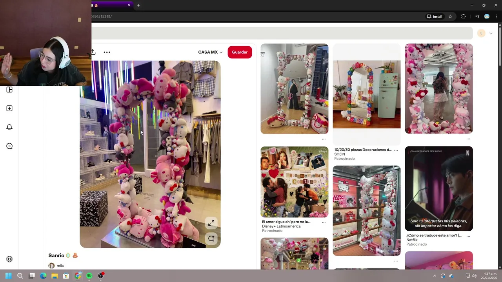
Task: Open more options under the pink Hello Kitty mirror selfie pin
Action: (x=468, y=139)
